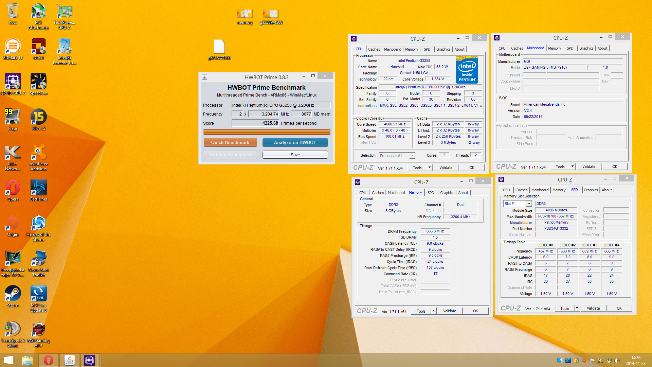Click Validate in CPU-Z SPD window
Image resolution: width=652 pixels, height=367 pixels.
(593, 308)
